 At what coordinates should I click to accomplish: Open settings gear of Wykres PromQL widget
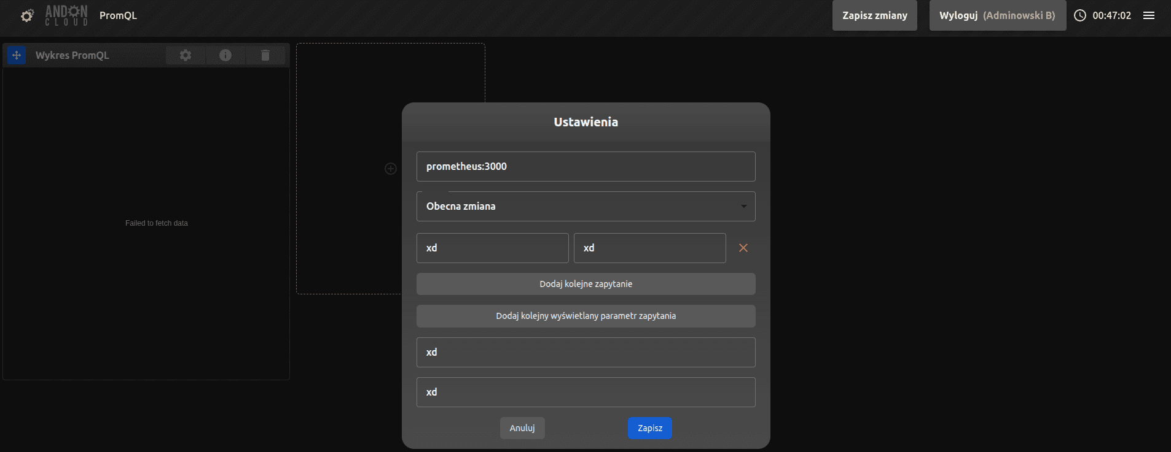pyautogui.click(x=186, y=55)
